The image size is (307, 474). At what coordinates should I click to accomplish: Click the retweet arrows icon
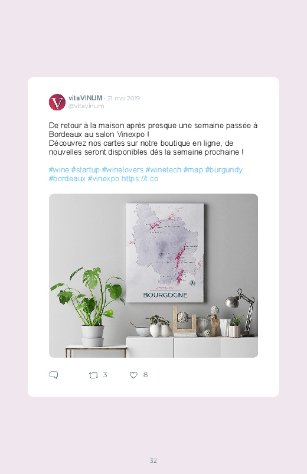(x=93, y=375)
